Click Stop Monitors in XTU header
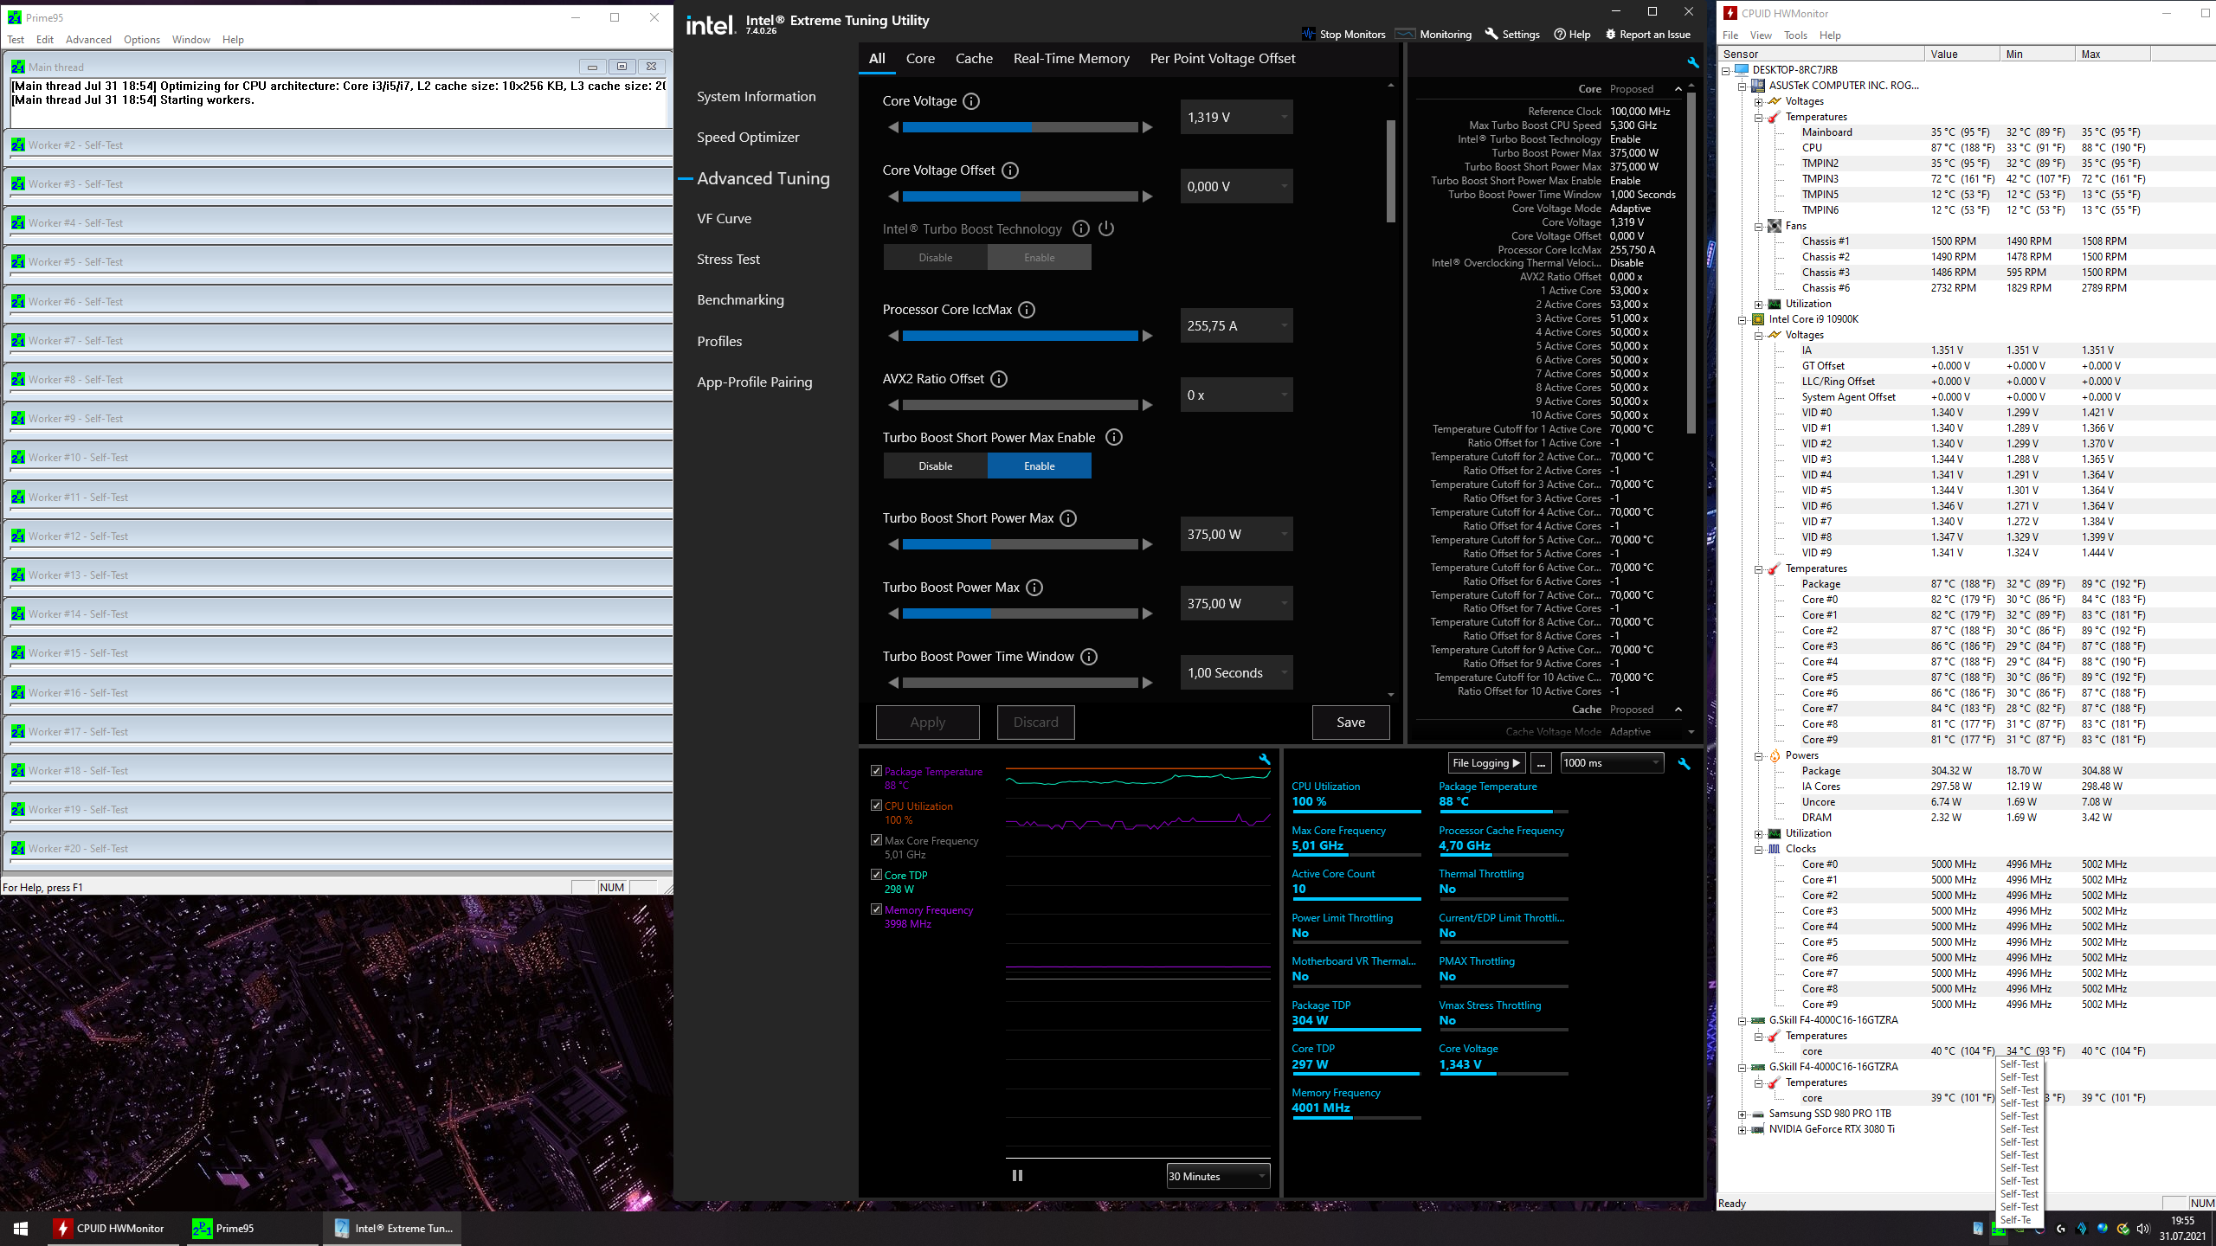 pyautogui.click(x=1343, y=35)
